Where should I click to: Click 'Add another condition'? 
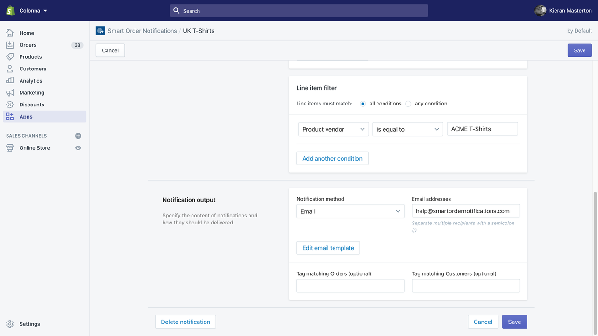pos(332,158)
